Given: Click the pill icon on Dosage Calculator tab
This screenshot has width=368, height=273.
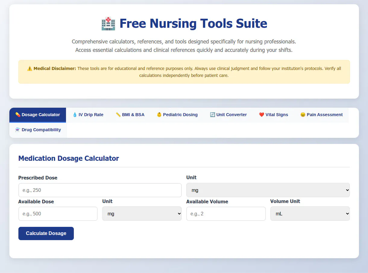Looking at the screenshot, I should [x=18, y=115].
